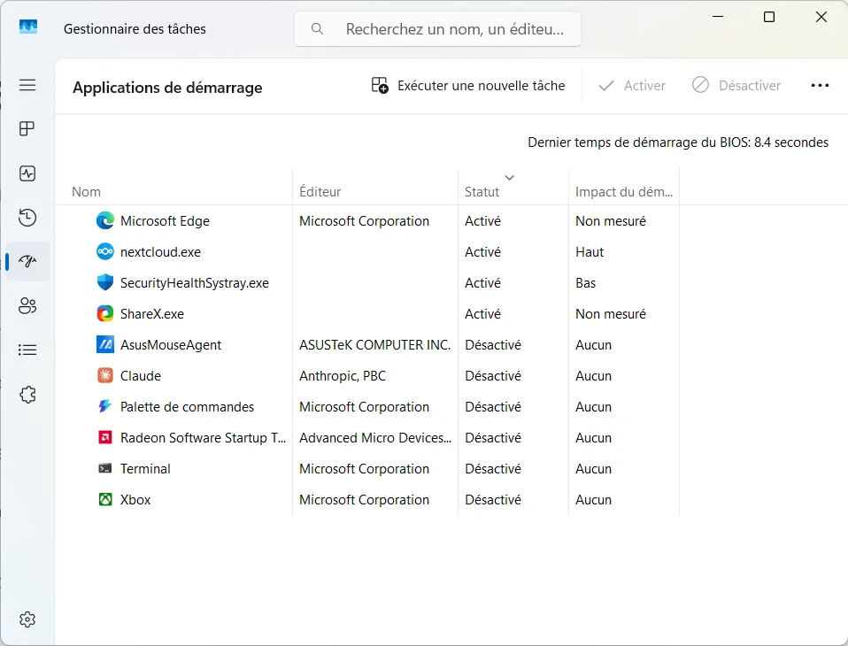The width and height of the screenshot is (848, 646).
Task: Click Advanced Micro Devices... publisher cell
Action: click(375, 438)
